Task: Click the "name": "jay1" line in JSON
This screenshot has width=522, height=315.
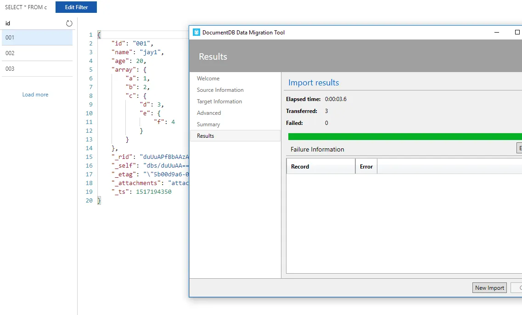Action: pos(137,52)
